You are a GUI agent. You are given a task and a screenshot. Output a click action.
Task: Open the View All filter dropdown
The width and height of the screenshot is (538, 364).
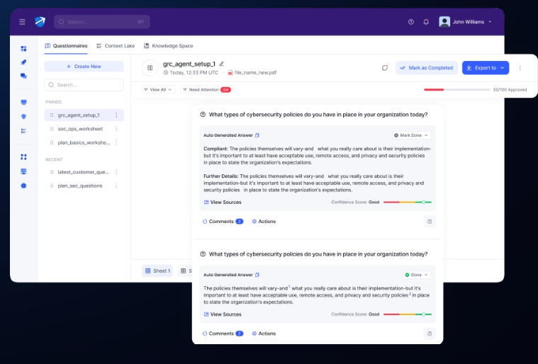click(x=158, y=90)
